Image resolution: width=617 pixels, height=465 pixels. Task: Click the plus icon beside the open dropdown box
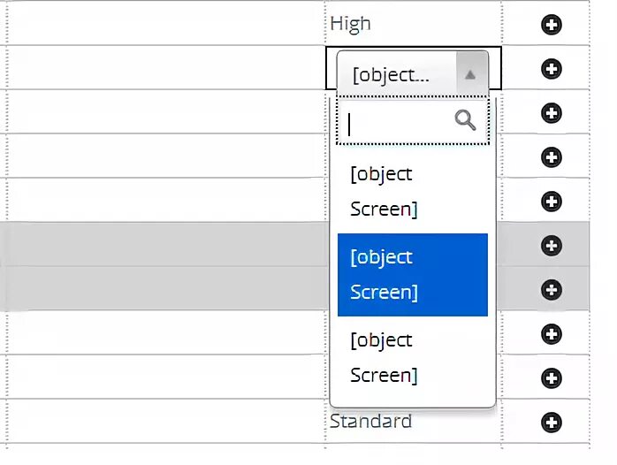coord(551,68)
